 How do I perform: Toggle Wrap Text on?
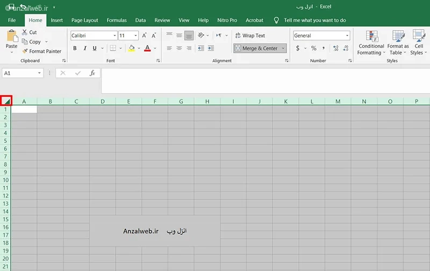pos(250,35)
